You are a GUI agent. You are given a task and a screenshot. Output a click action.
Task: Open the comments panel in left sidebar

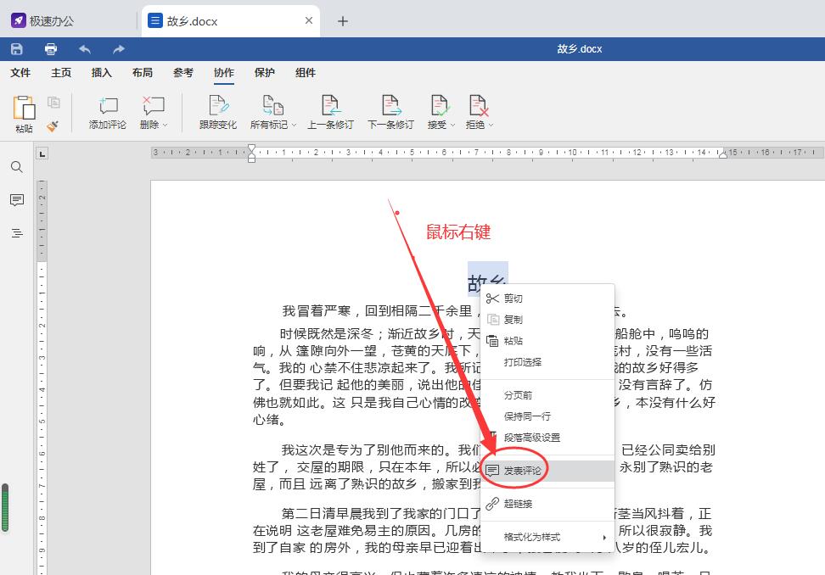click(17, 200)
